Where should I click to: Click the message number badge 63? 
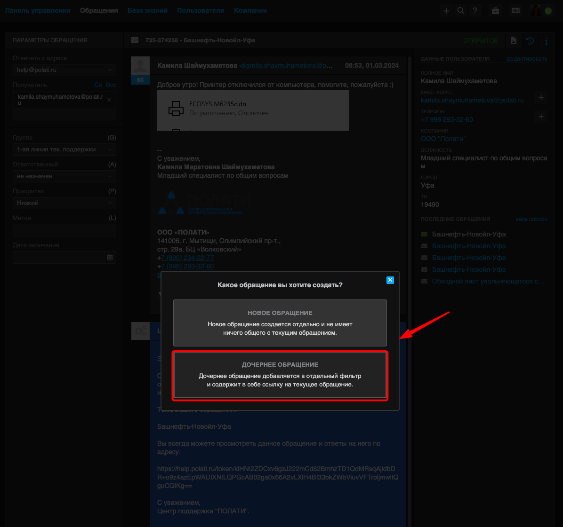tap(140, 80)
